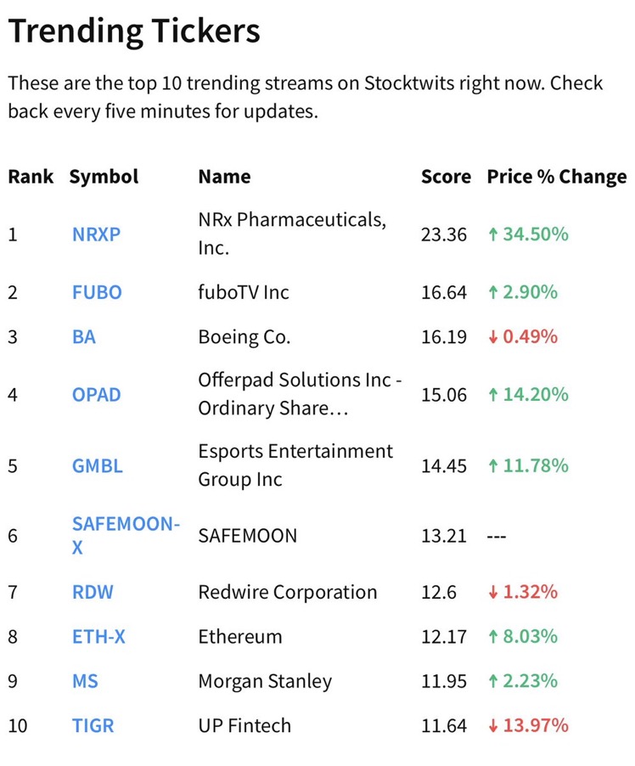Viewport: 635px width, 766px height.
Task: Open the GMBL ticker stream
Action: tap(98, 466)
